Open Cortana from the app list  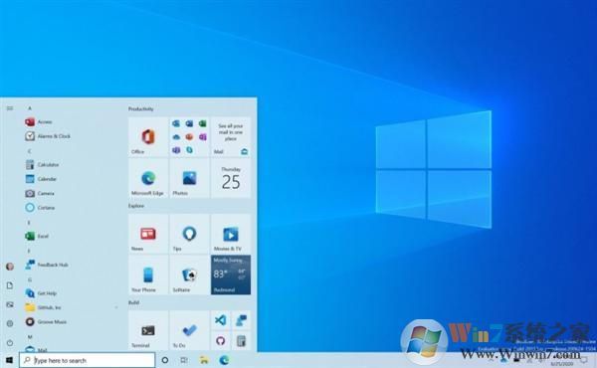tap(73, 208)
